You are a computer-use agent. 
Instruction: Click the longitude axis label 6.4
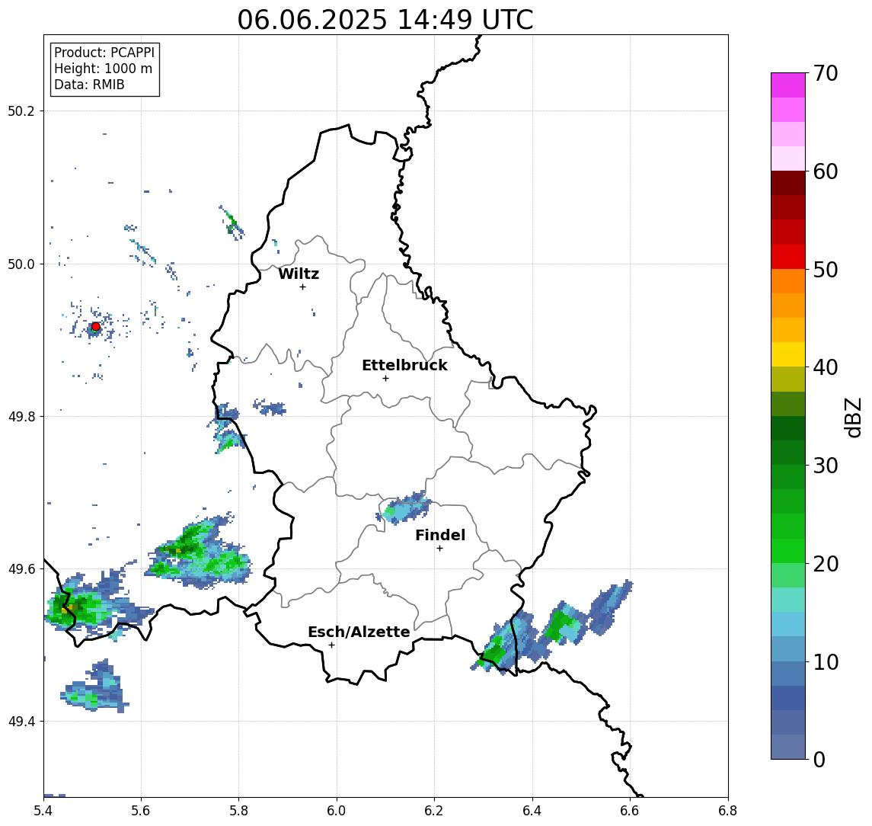pos(533,811)
